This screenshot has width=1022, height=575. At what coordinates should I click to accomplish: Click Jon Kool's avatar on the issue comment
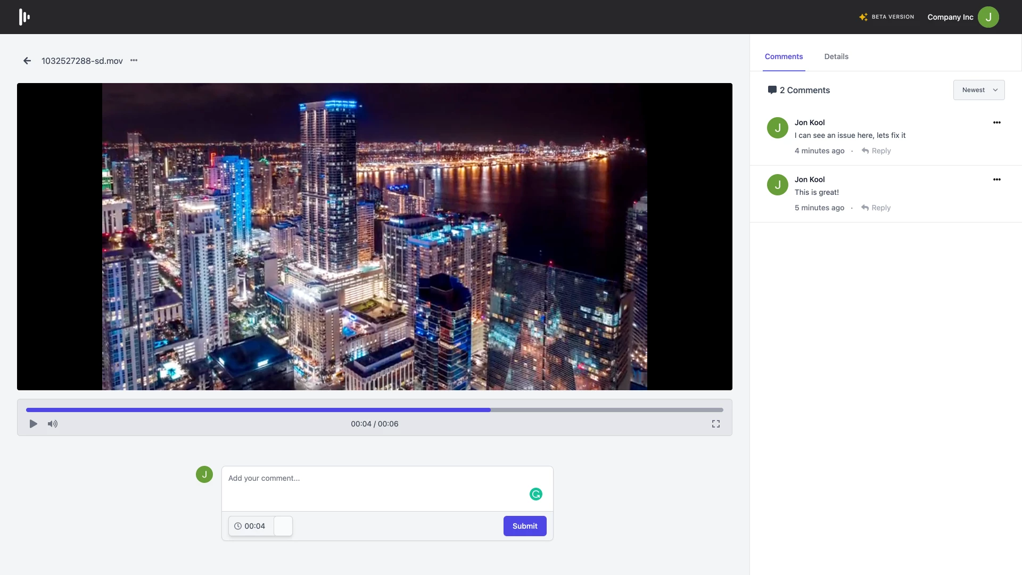pos(778,128)
